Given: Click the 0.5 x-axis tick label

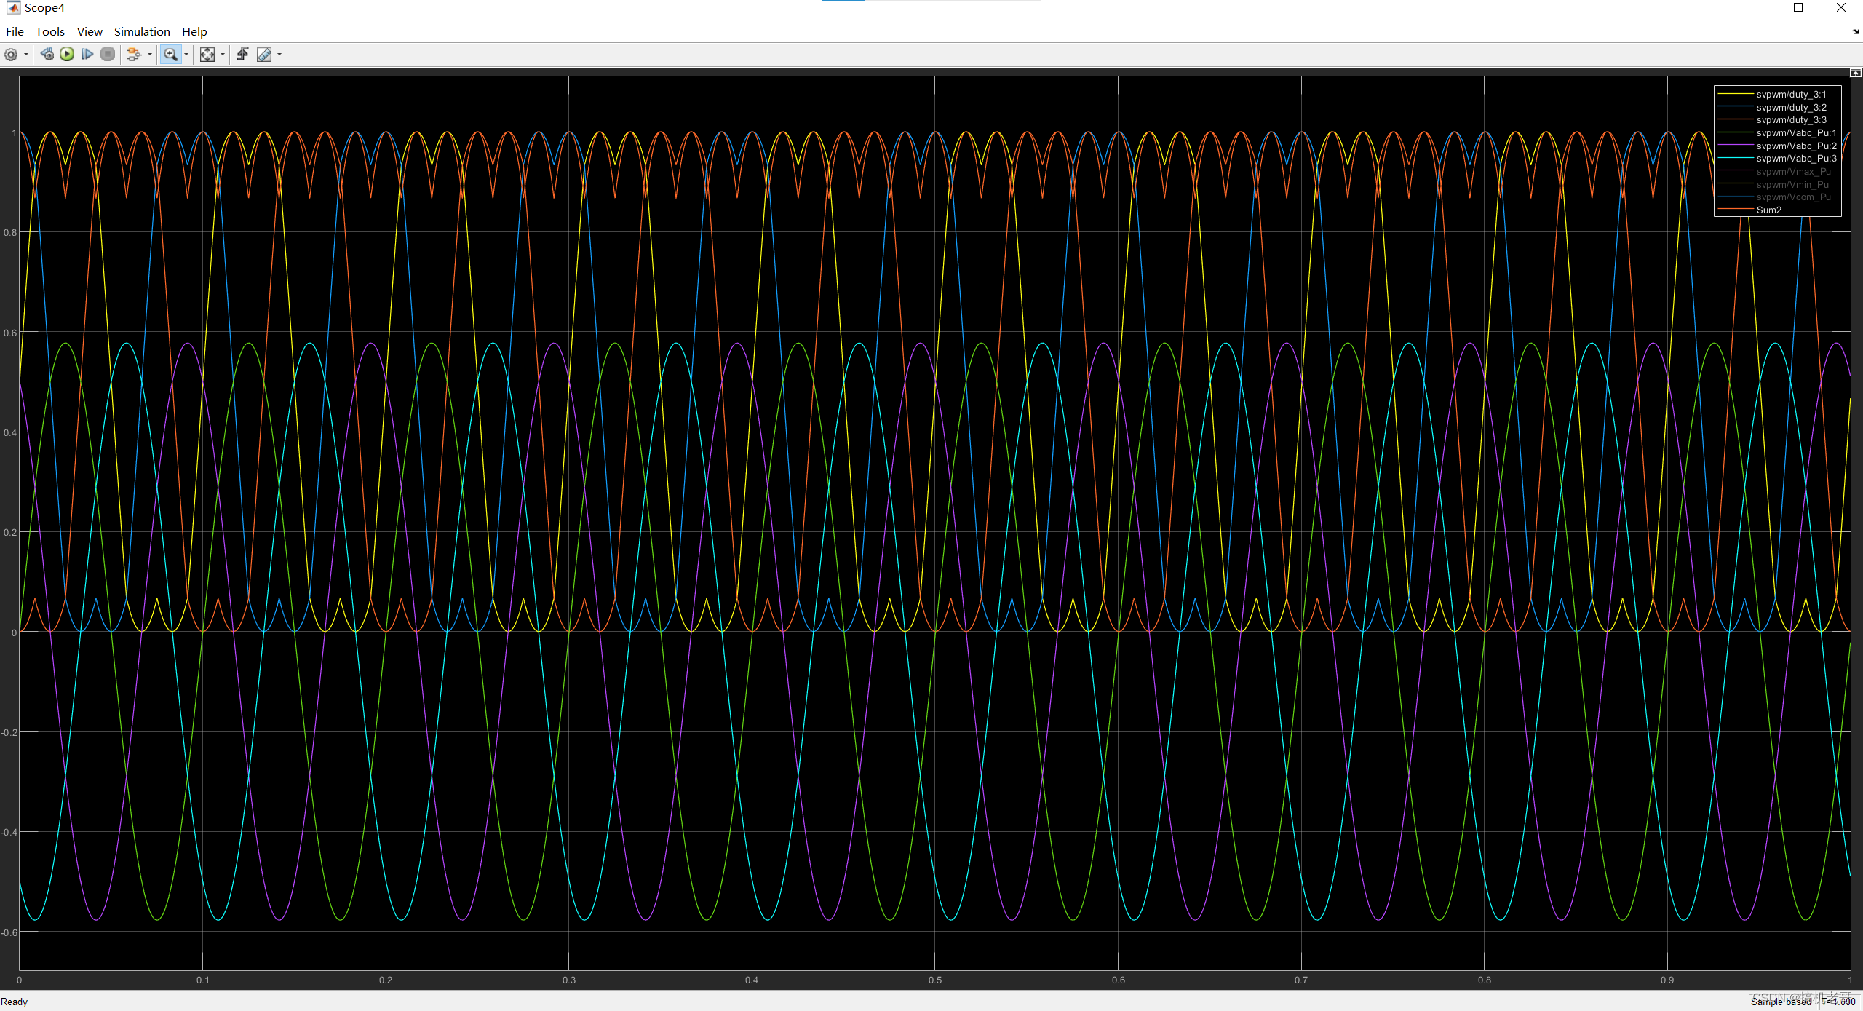Looking at the screenshot, I should click(935, 980).
